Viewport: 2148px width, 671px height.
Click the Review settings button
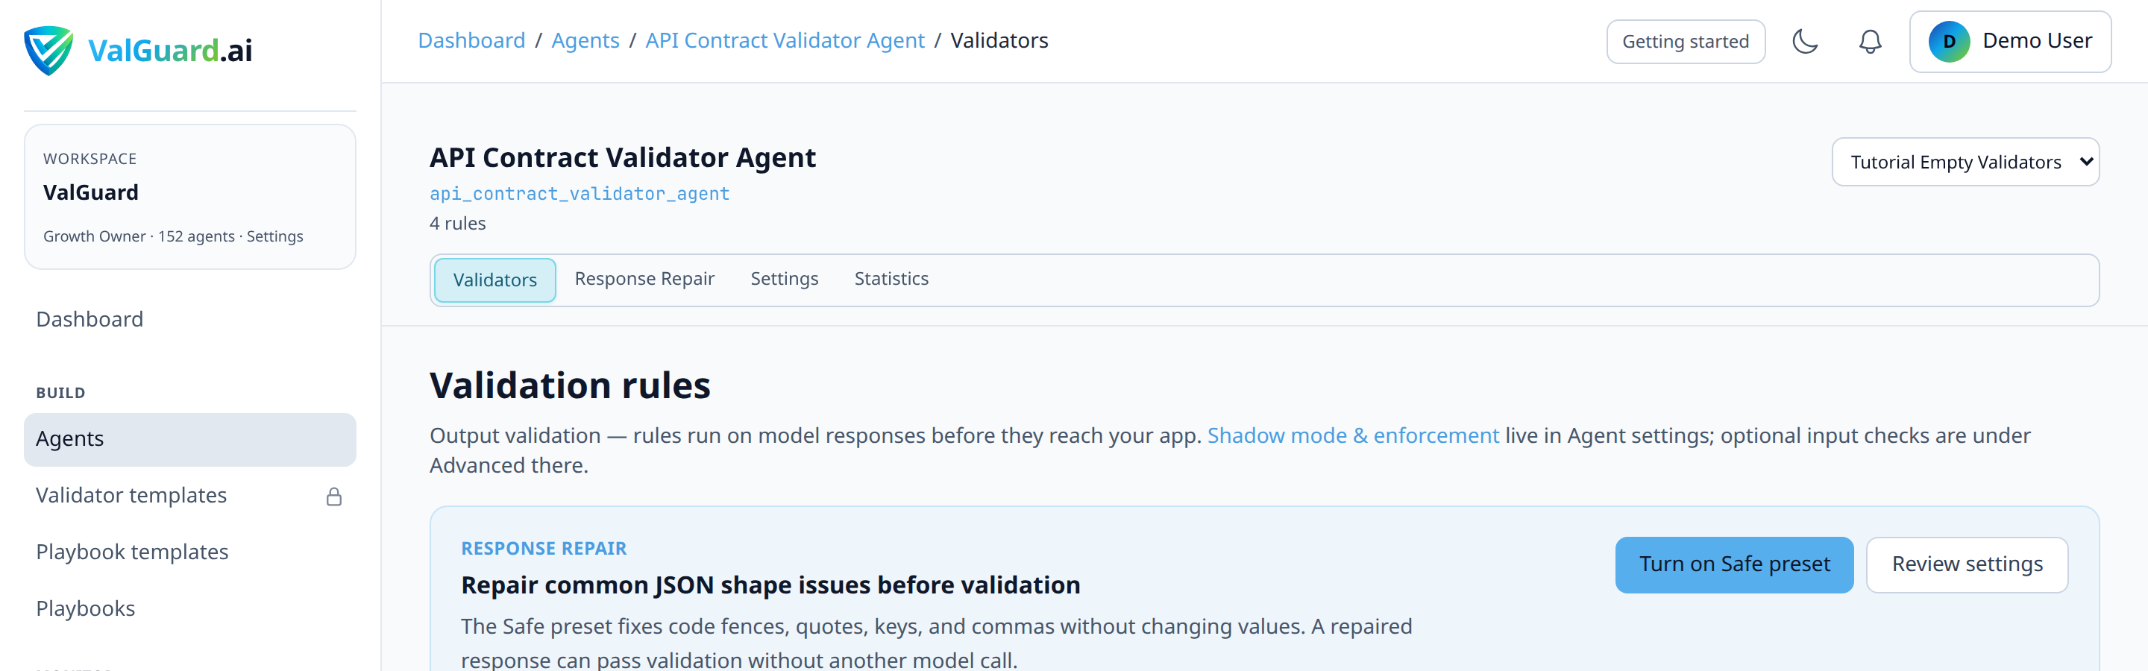pyautogui.click(x=1966, y=564)
